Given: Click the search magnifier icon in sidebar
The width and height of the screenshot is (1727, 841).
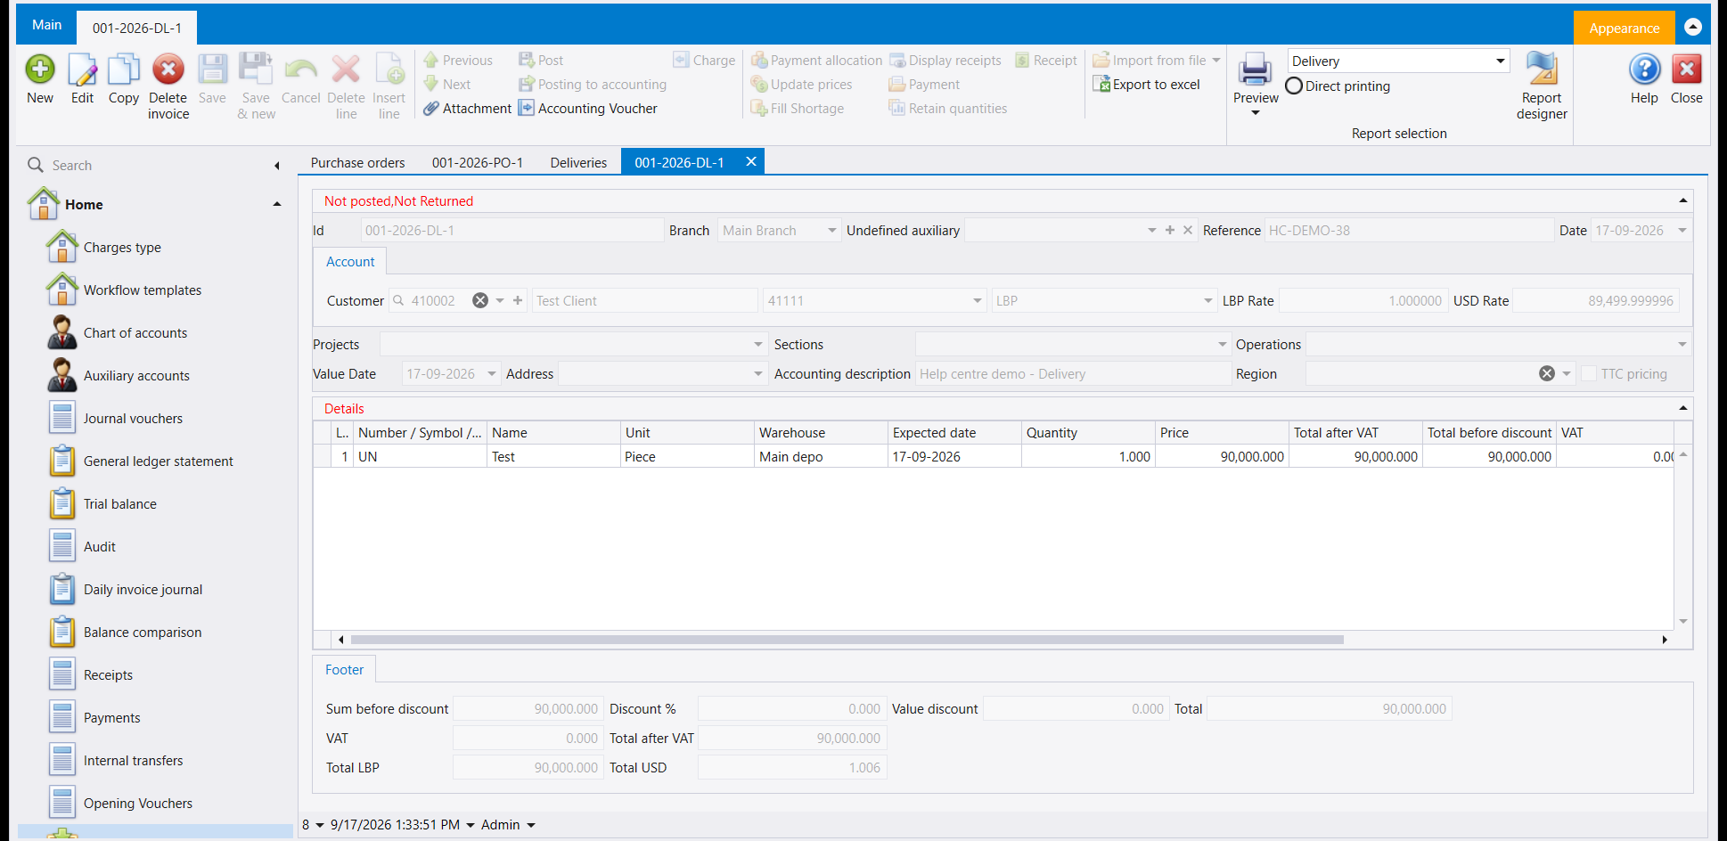Looking at the screenshot, I should coord(36,165).
